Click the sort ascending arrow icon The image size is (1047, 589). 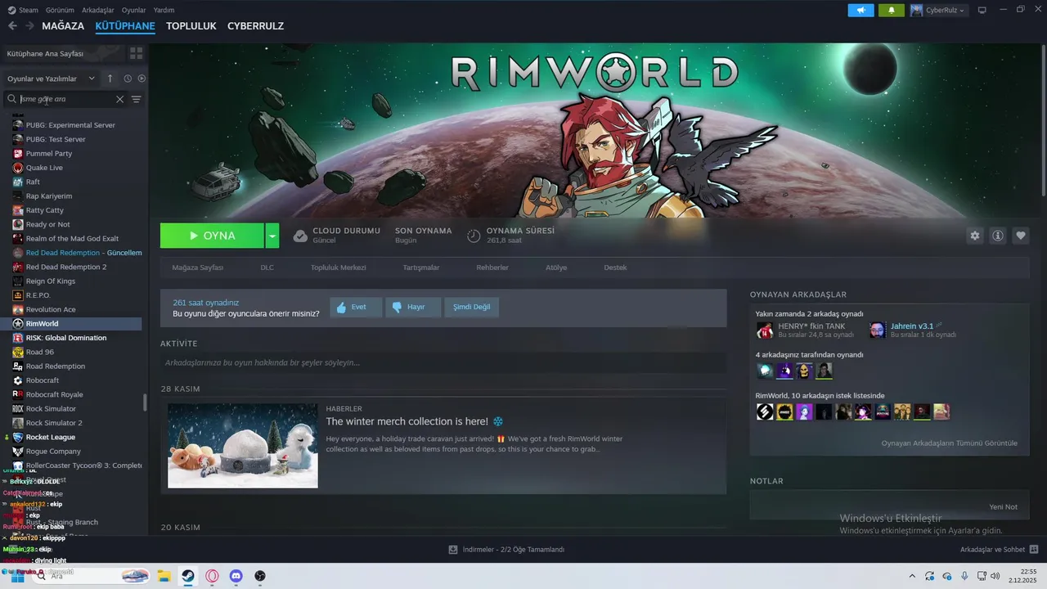tap(110, 79)
